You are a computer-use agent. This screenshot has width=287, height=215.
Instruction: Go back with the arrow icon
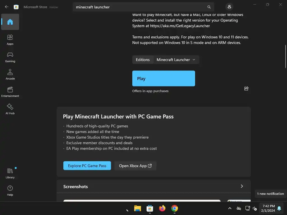coord(7,7)
